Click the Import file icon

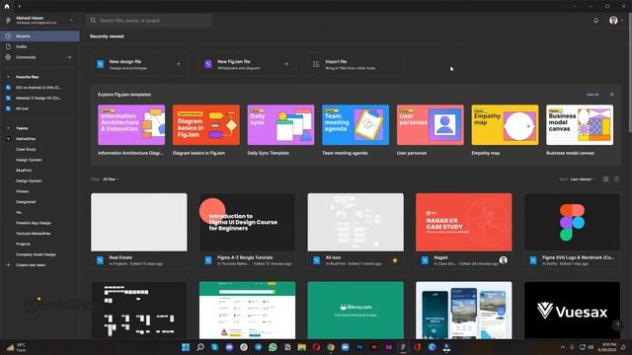[316, 64]
